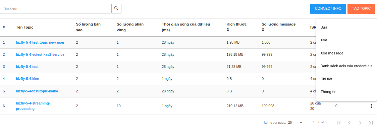Go to first page icon
377x126 pixels.
(x=339, y=122)
